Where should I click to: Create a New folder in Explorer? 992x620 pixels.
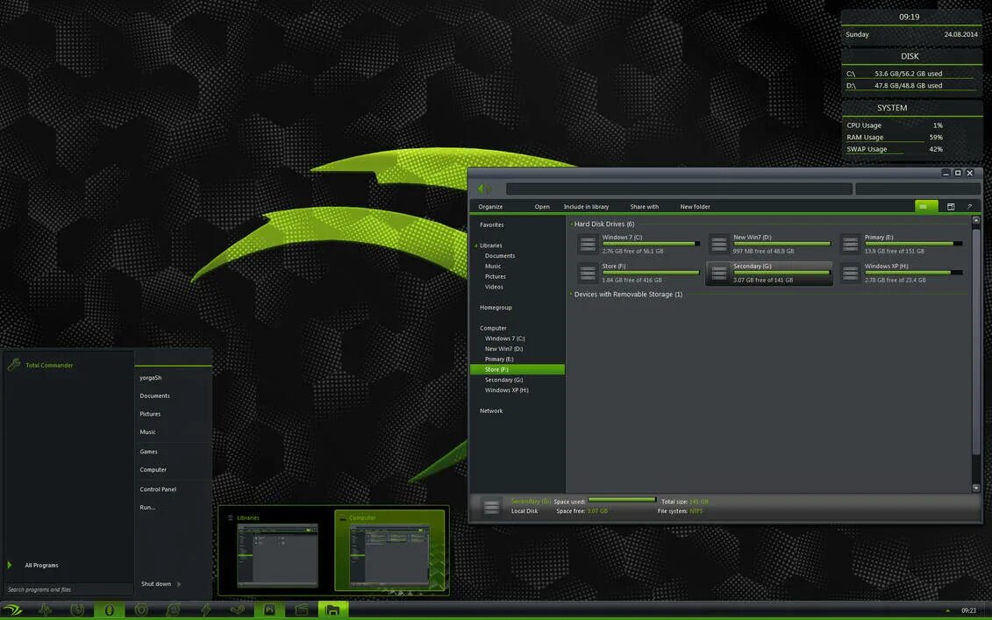pos(694,206)
